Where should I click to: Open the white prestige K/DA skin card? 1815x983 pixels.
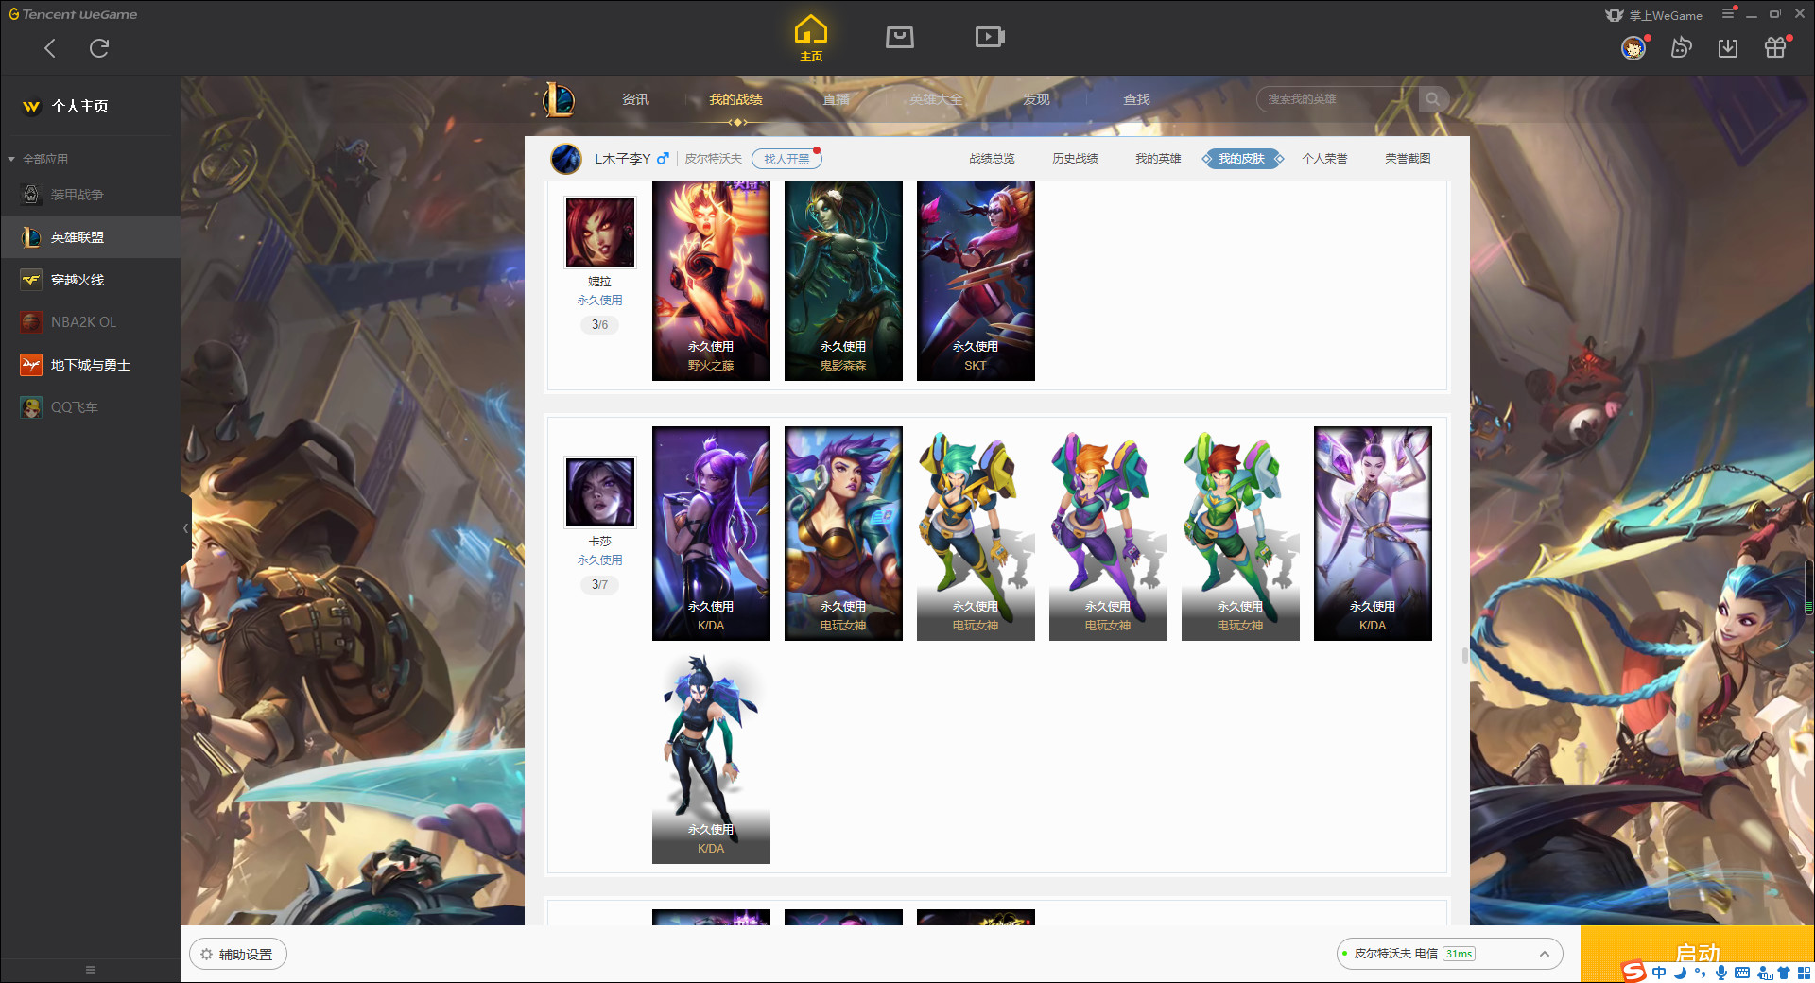pos(1373,533)
